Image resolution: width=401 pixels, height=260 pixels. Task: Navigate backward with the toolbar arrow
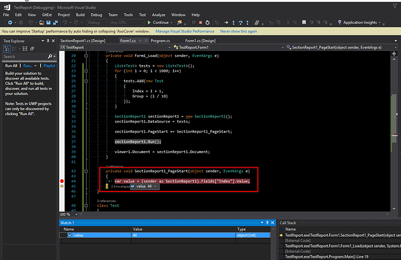10,23
